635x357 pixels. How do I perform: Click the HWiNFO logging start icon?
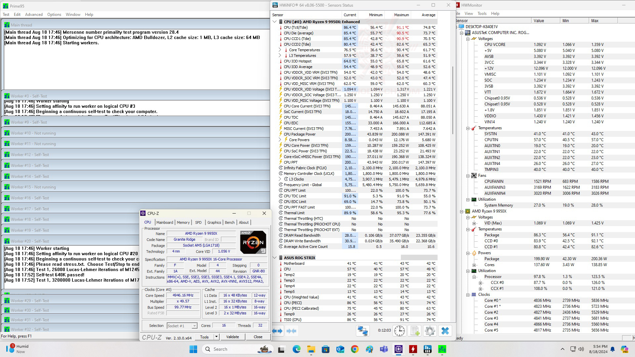[x=415, y=331]
